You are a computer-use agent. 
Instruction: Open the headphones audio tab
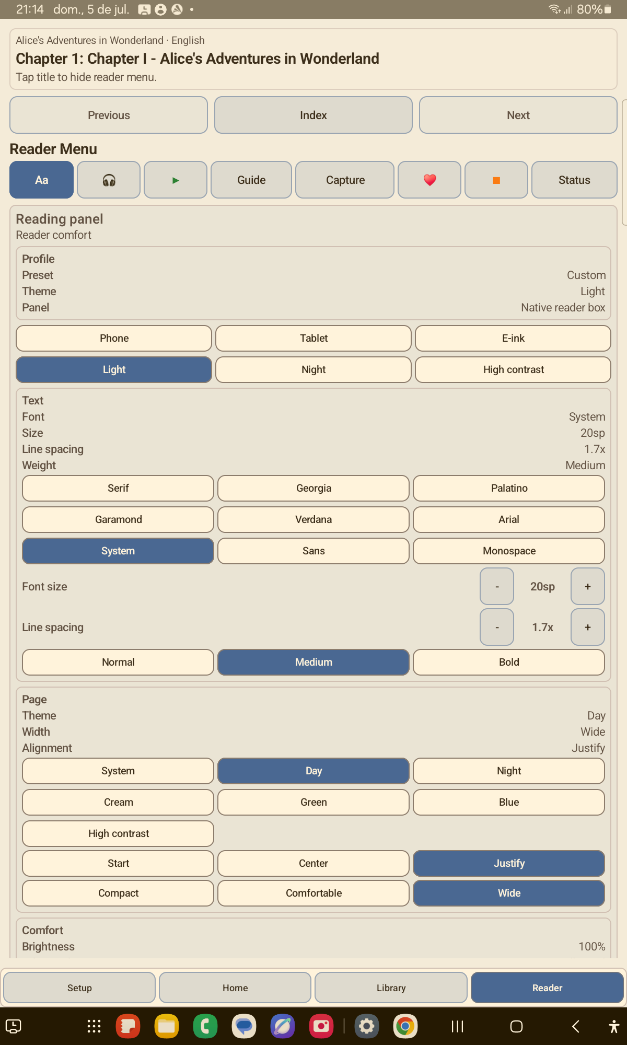tap(109, 180)
